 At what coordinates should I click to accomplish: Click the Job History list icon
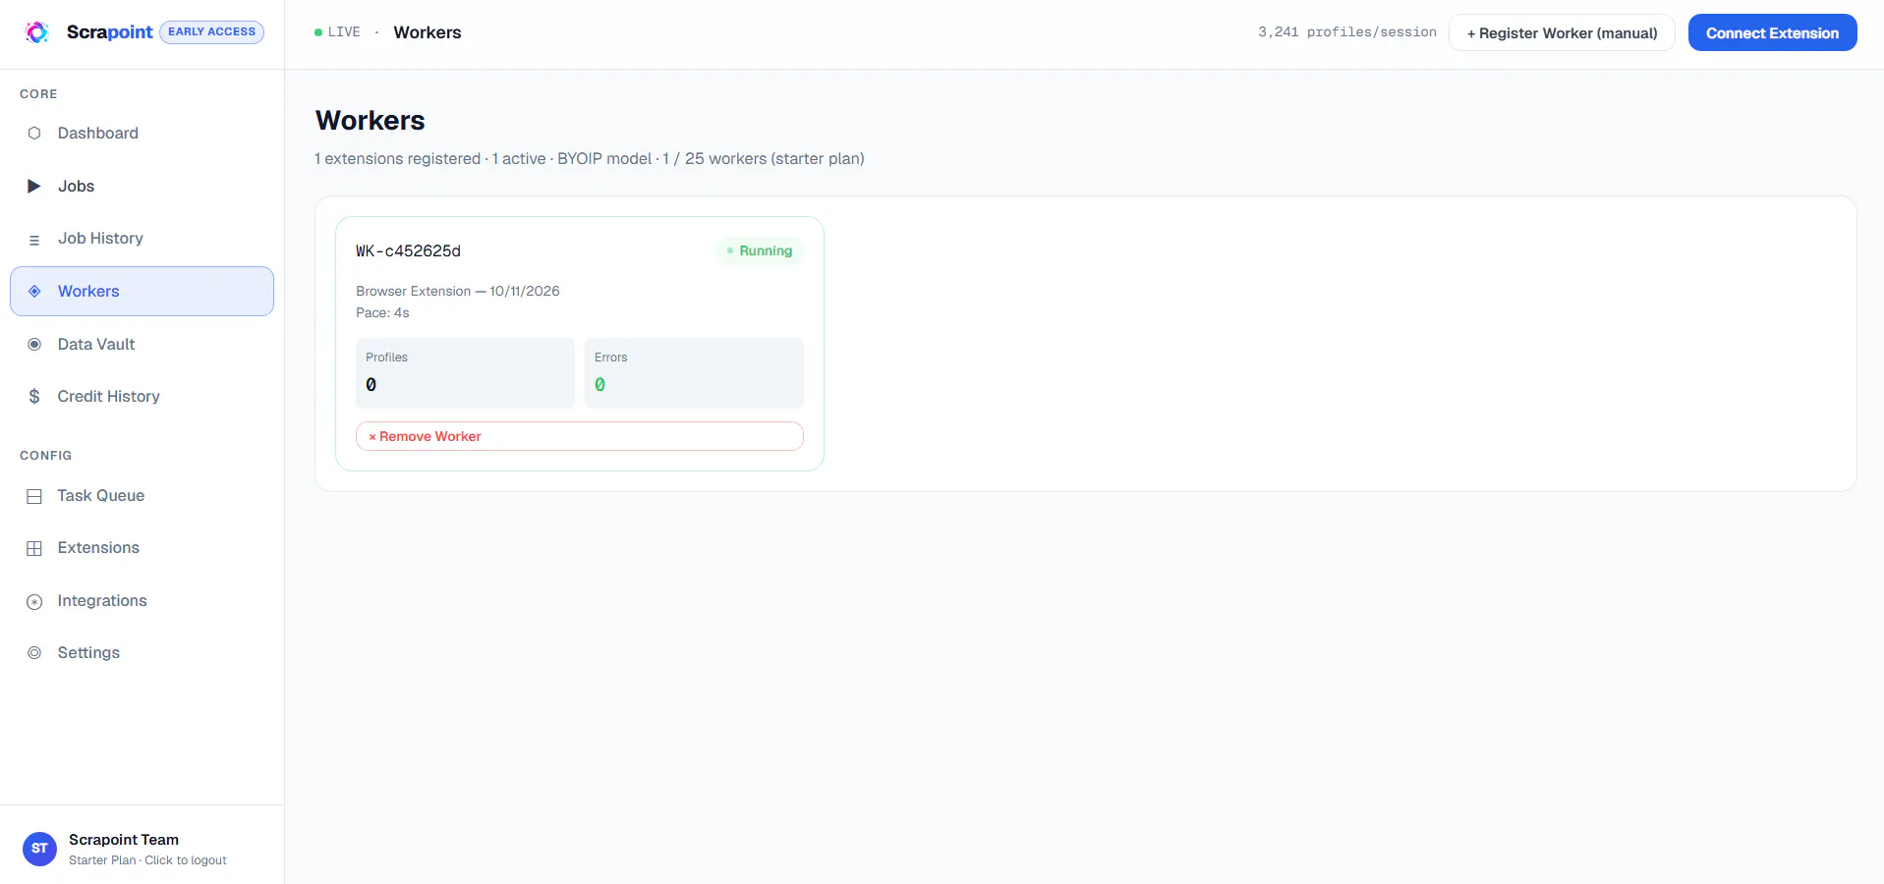(x=34, y=240)
